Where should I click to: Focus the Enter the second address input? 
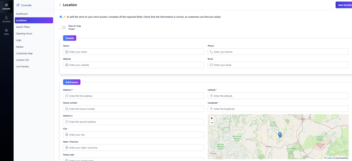(134, 122)
